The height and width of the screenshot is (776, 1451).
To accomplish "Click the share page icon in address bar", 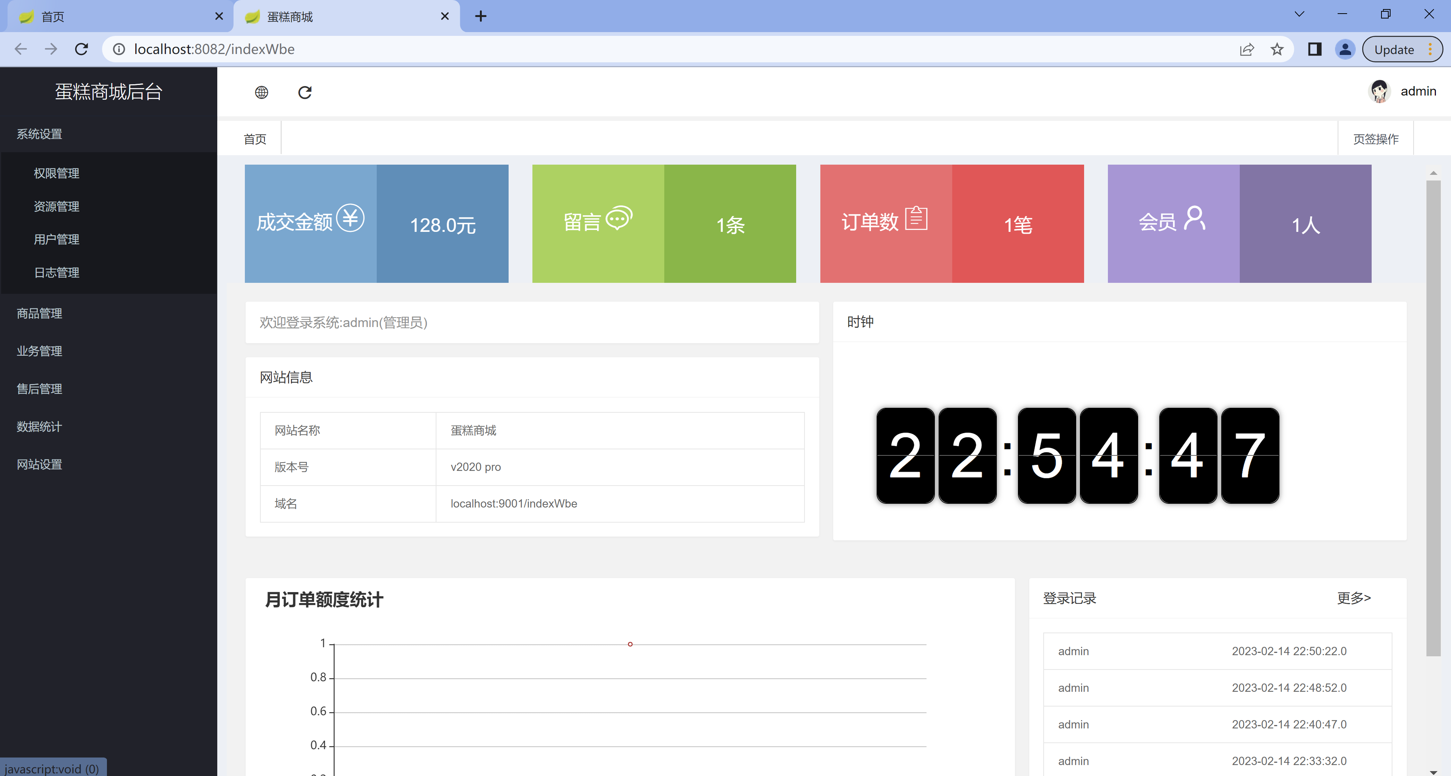I will [x=1247, y=49].
